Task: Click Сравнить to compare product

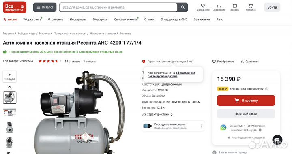Action: [x=250, y=61]
